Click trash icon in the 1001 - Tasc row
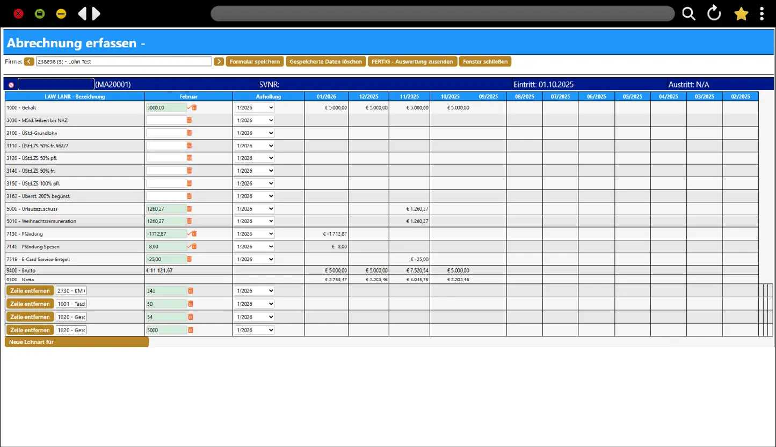This screenshot has height=447, width=776. (x=191, y=304)
